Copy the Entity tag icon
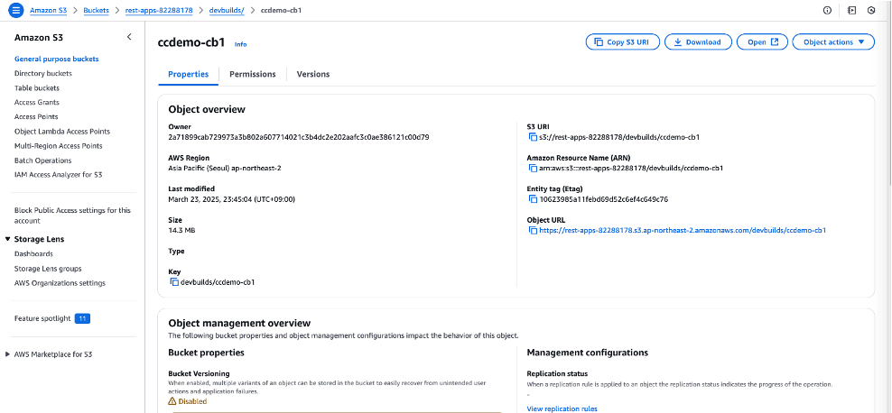Viewport: 892px width, 413px height. coord(533,199)
